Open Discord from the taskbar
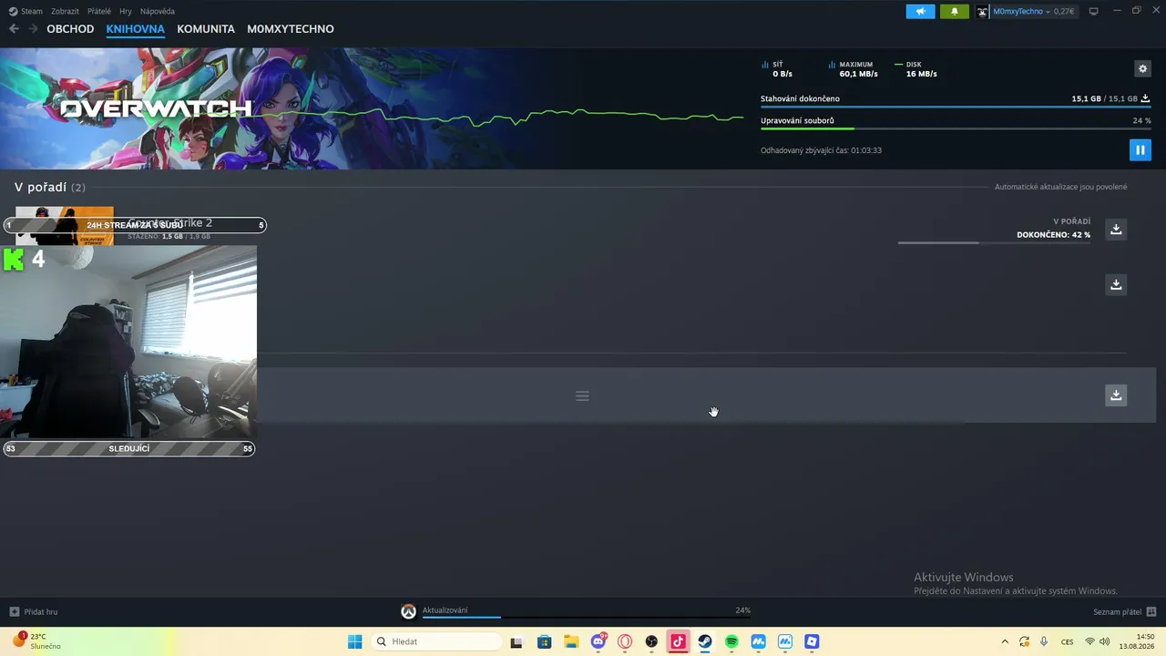The image size is (1166, 656). point(598,641)
